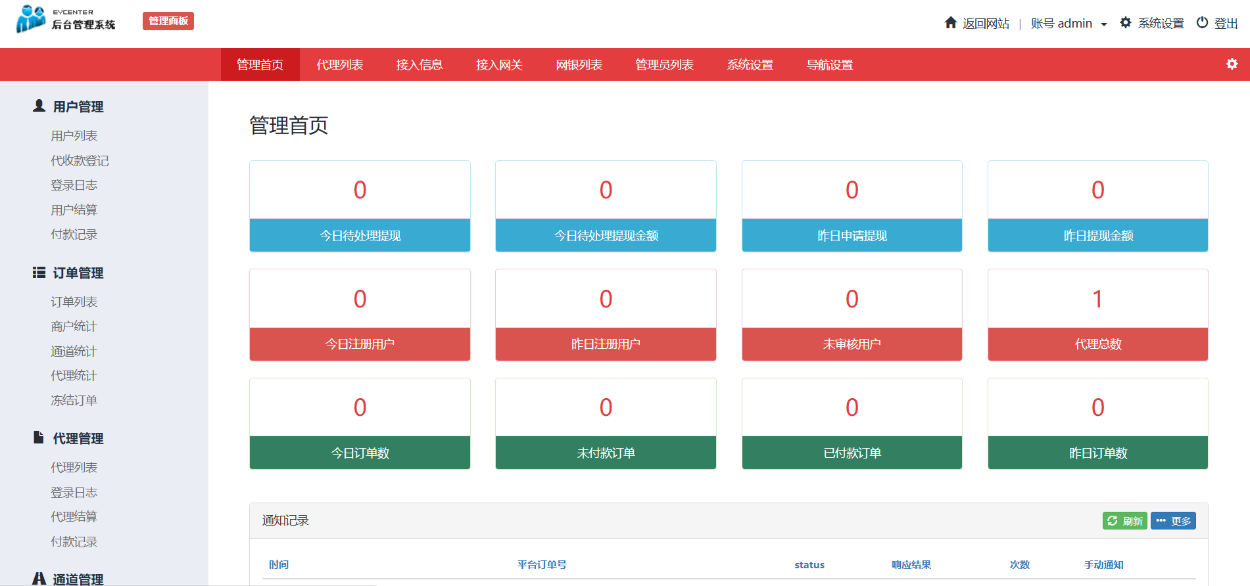Select the 管理首页 tab
Screen dimensions: 1250x586
click(x=260, y=64)
